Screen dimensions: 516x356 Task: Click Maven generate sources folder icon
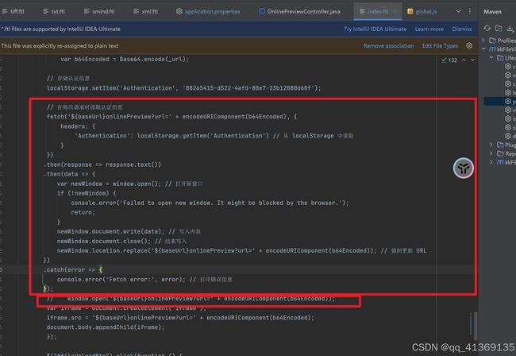(499, 29)
